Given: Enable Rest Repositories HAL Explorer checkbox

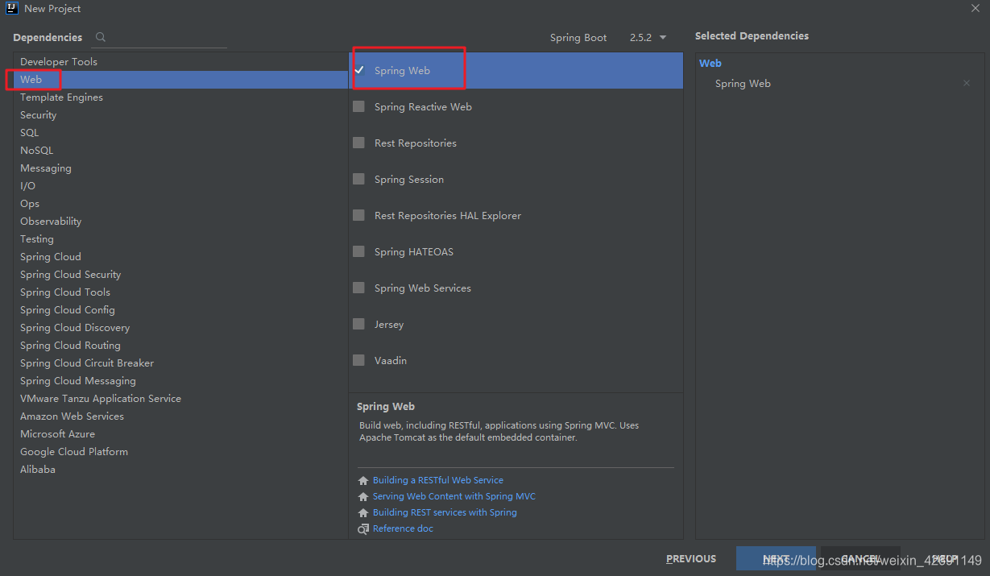Looking at the screenshot, I should [x=359, y=215].
